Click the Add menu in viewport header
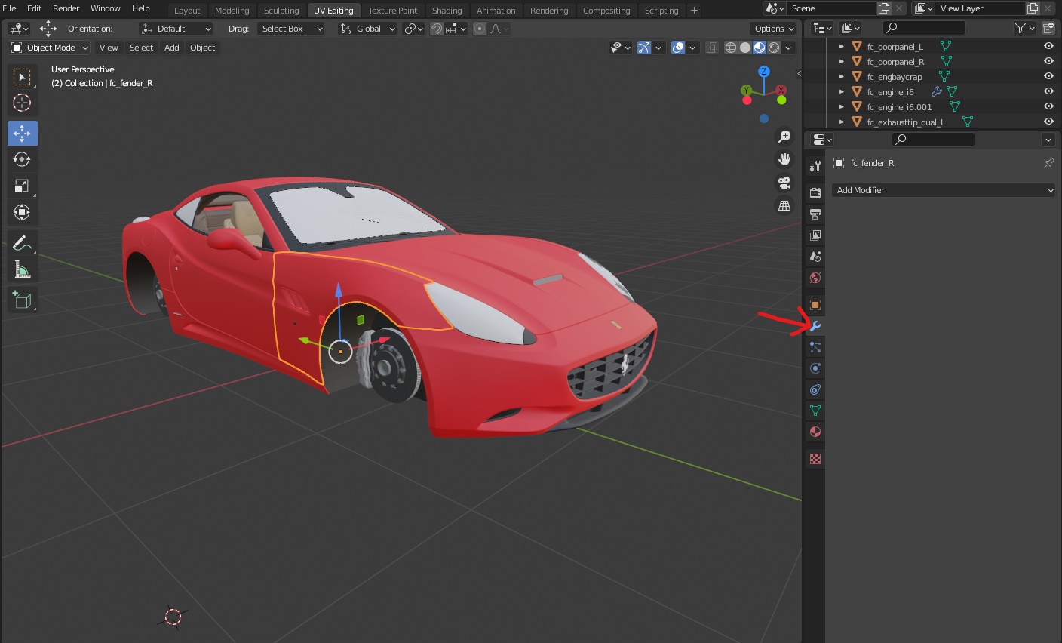The height and width of the screenshot is (643, 1062). (x=172, y=48)
